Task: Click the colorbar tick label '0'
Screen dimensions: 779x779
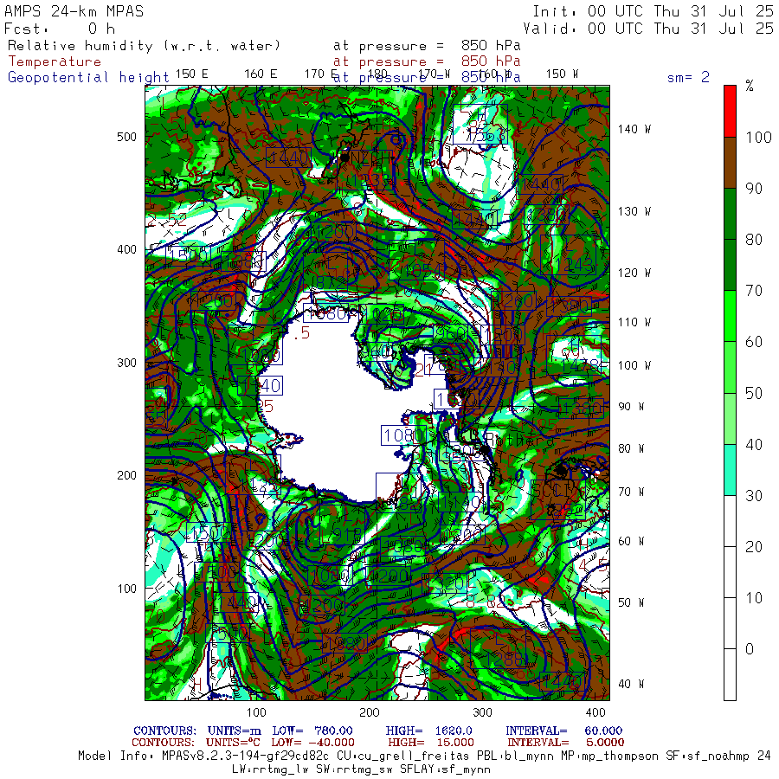Action: point(750,649)
